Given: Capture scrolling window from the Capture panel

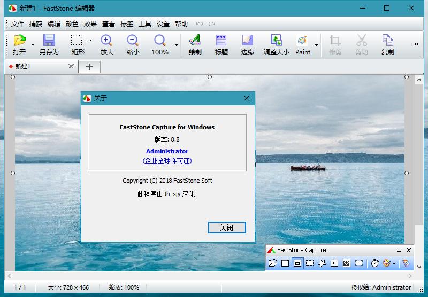Looking at the screenshot, I should 347,263.
